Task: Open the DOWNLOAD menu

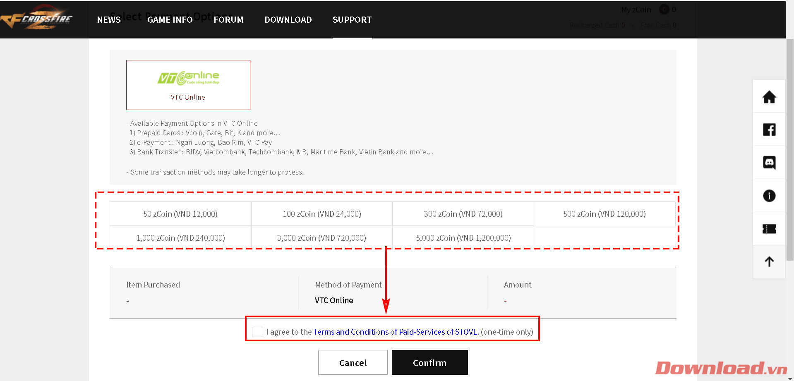Action: point(288,19)
